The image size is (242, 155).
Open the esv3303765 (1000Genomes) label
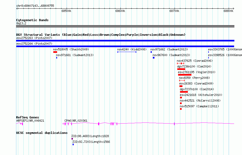tap(225, 49)
